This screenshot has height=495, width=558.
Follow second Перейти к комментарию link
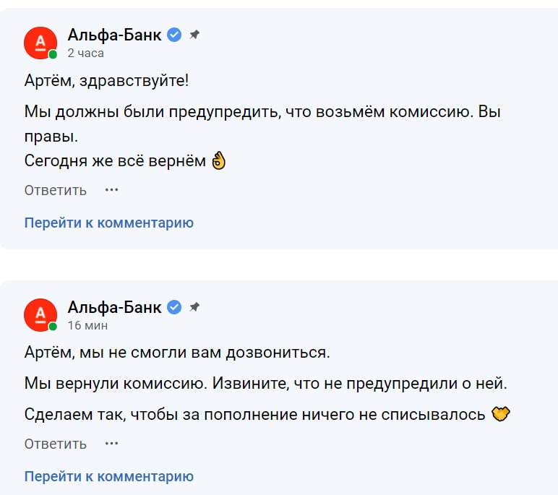click(109, 476)
